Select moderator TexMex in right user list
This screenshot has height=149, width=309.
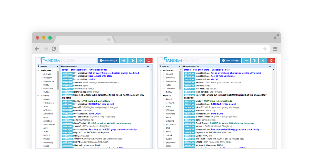[x=169, y=92]
